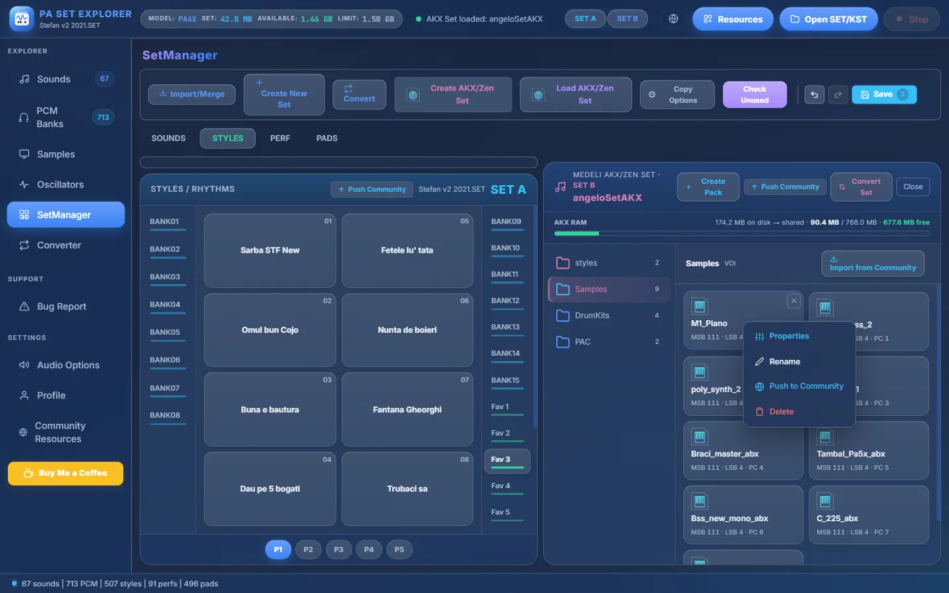Click the PA Set Explorer logo
Screen dimensions: 949x593
tap(22, 19)
